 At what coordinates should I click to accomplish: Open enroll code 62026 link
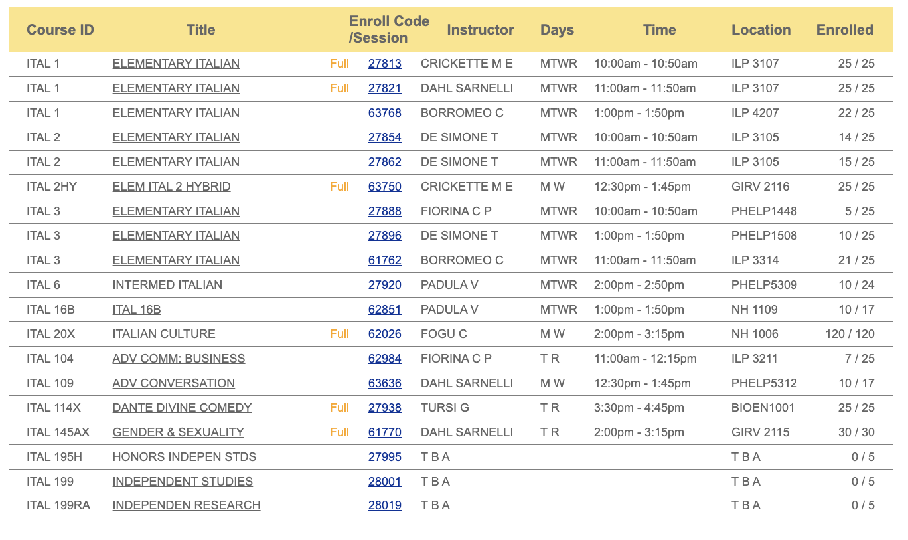click(385, 334)
